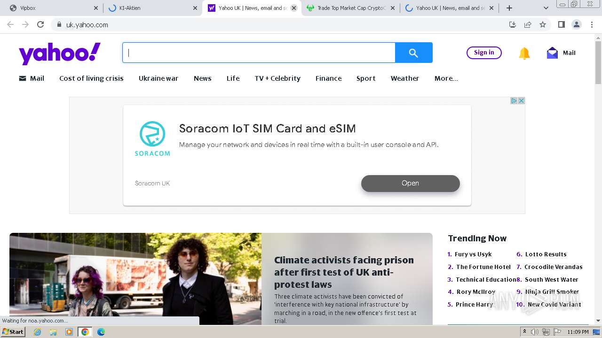The image size is (602, 338).
Task: Open Microsoft Edge from the taskbar
Action: pyautogui.click(x=101, y=332)
